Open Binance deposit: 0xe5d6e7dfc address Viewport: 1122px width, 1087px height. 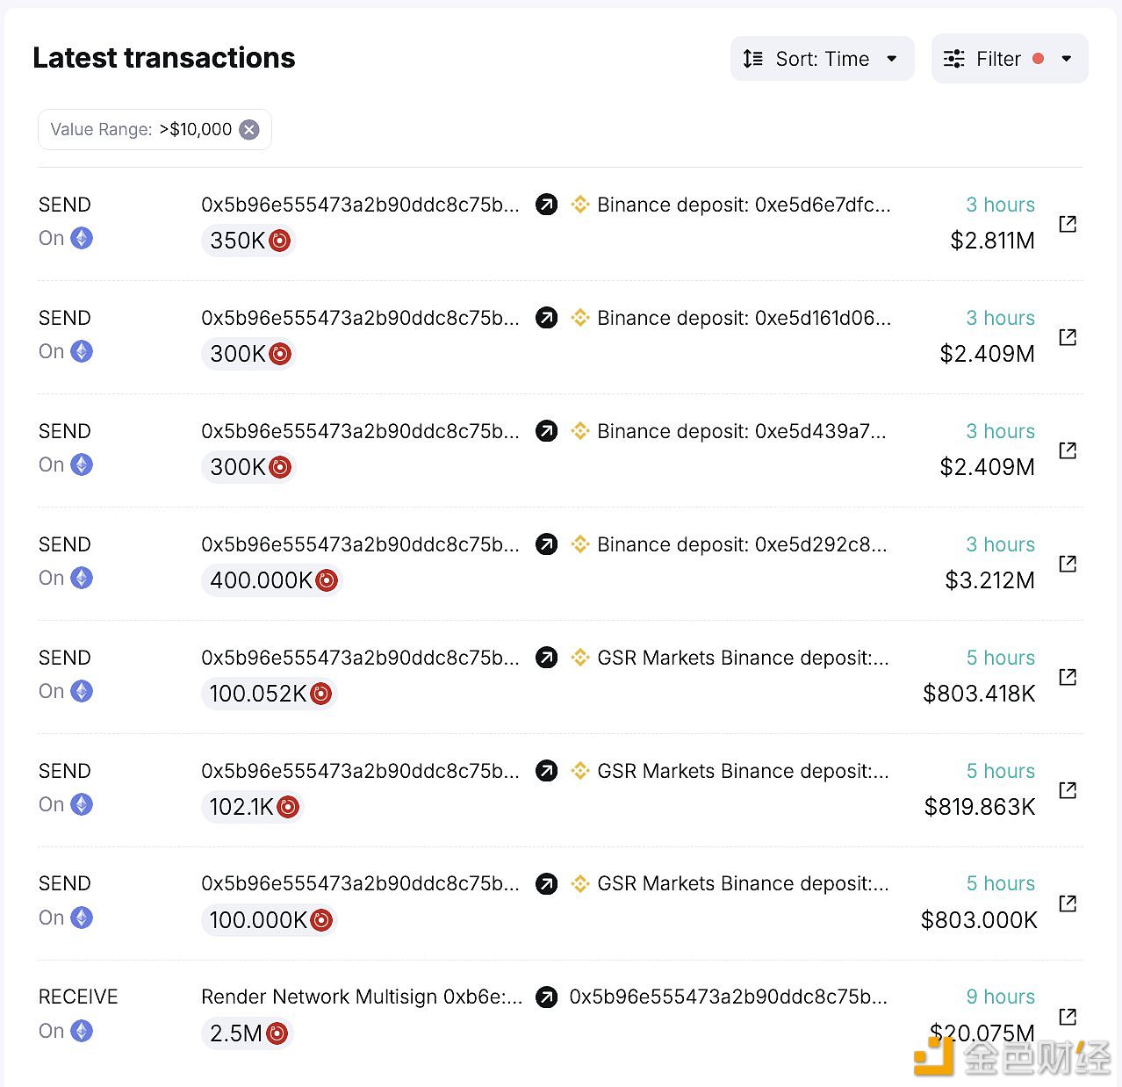click(744, 205)
